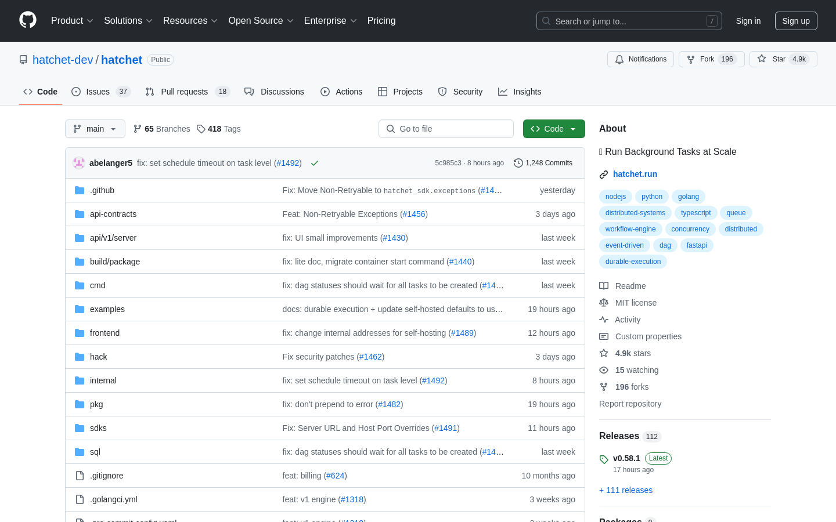Open the hatchet-dev organization link
The image size is (836, 522).
pos(63,60)
